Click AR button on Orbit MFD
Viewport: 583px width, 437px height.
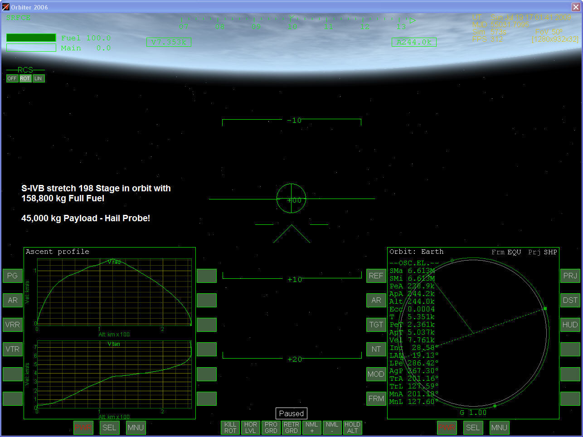click(376, 300)
